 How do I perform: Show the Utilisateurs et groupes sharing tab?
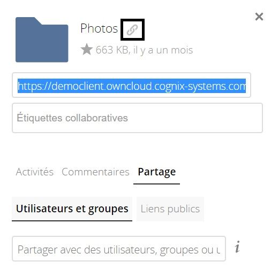pos(72,209)
